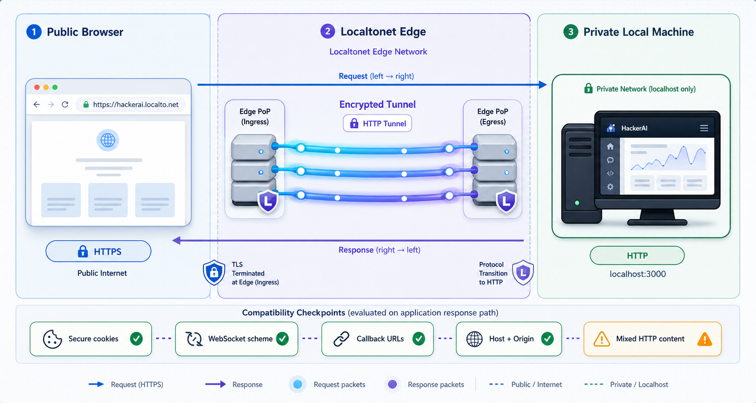
Task: Click the WebSocket scheme sync icon
Action: (194, 339)
